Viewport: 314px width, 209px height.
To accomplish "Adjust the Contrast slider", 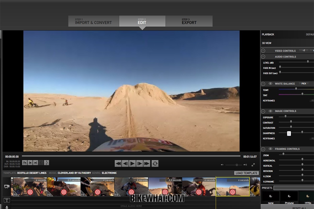I will click(x=291, y=121).
